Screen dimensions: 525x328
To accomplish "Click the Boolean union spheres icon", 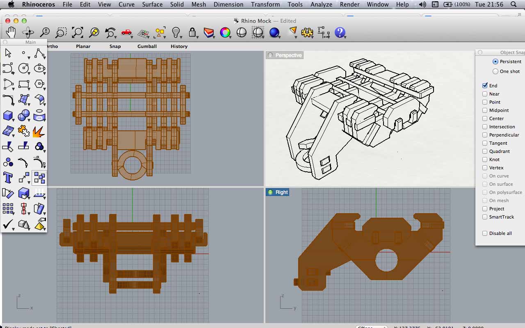I will (x=24, y=116).
